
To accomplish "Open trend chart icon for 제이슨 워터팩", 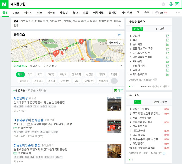I will [167, 74].
